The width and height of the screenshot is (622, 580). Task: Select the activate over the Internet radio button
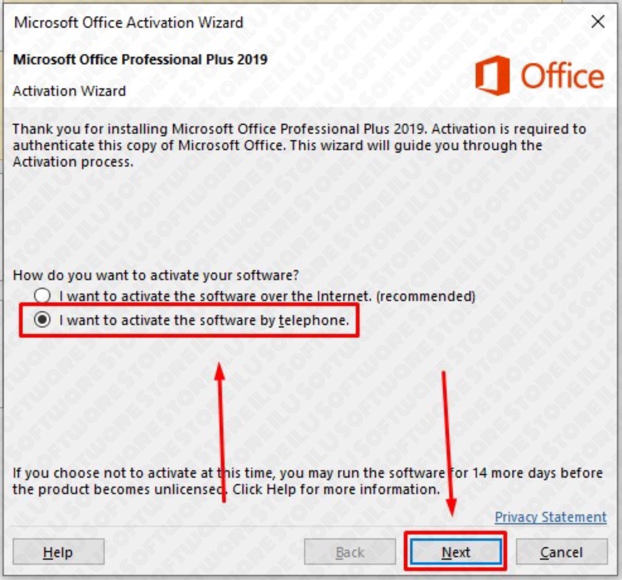pyautogui.click(x=43, y=296)
